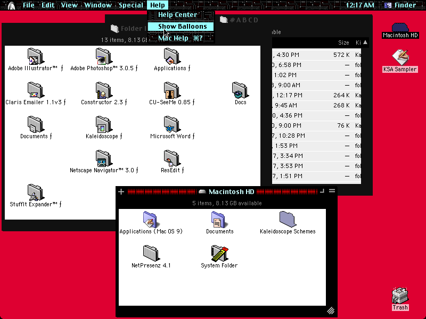Select the Netscape Navigator 3.0 folder
The width and height of the screenshot is (426, 319).
(x=103, y=158)
